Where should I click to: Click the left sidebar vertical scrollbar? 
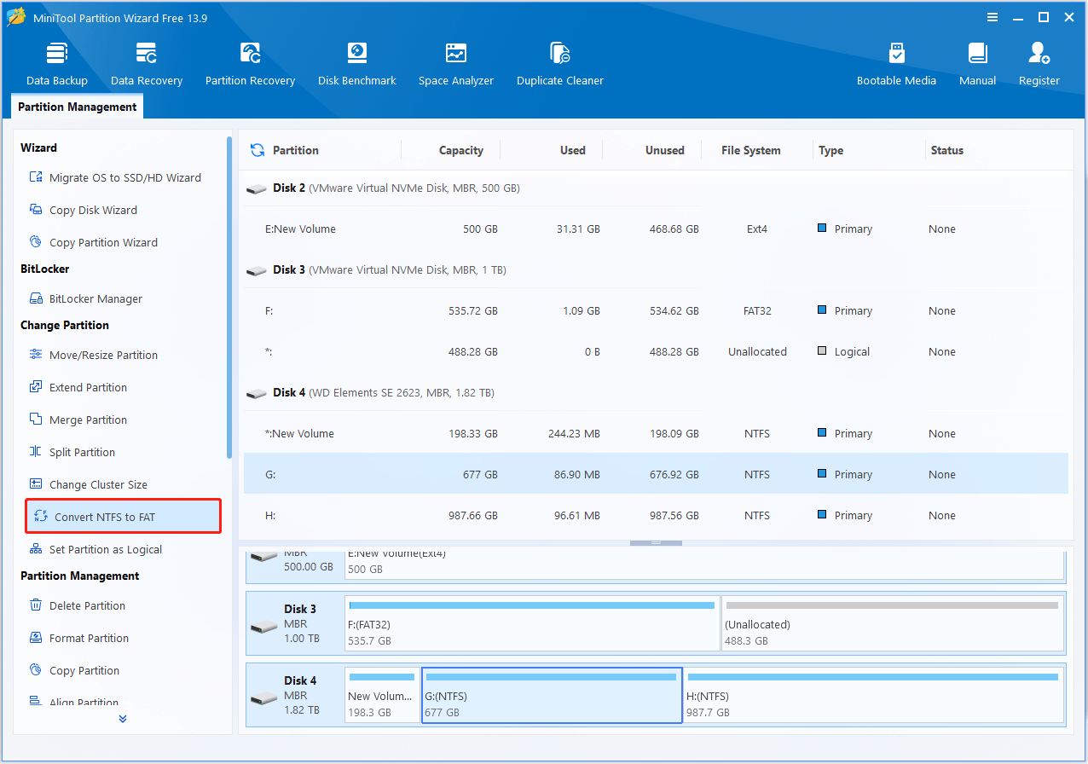tap(229, 297)
